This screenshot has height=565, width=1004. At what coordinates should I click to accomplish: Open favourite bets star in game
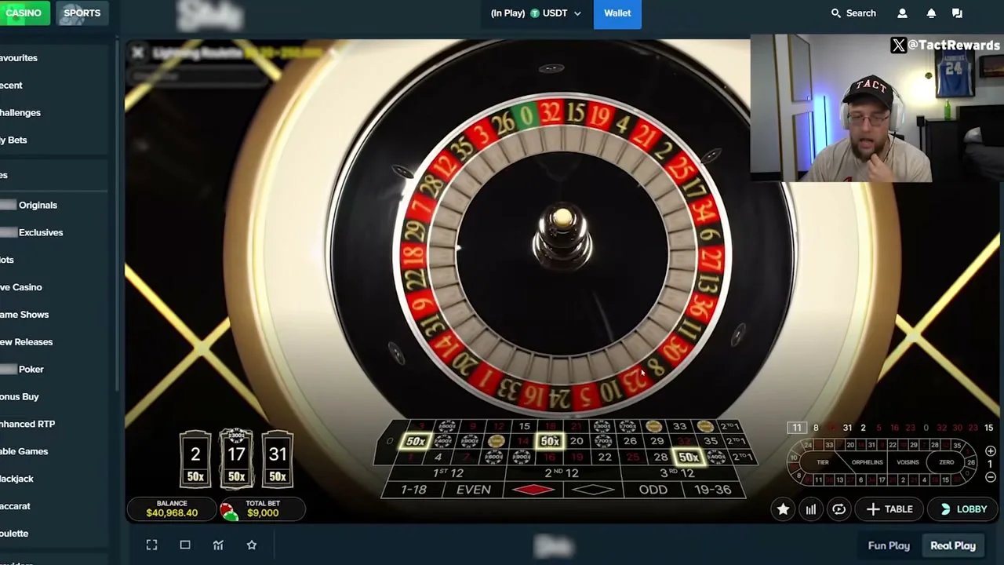point(783,509)
